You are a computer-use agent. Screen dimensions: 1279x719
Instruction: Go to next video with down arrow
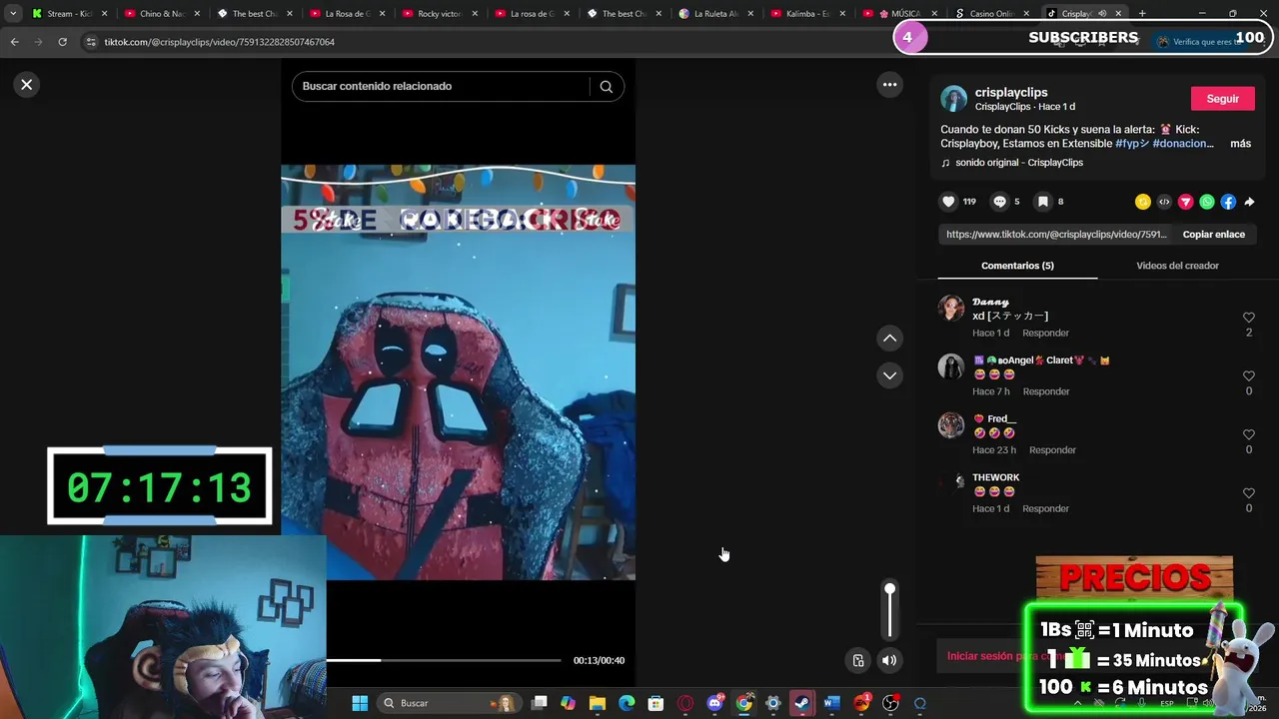[x=889, y=375]
